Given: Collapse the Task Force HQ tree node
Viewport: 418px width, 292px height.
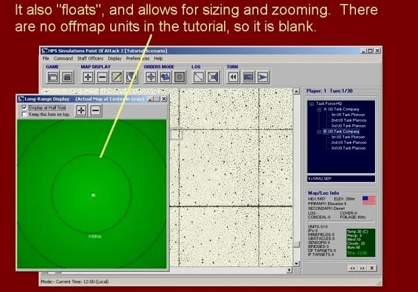Looking at the screenshot, I should [x=311, y=104].
